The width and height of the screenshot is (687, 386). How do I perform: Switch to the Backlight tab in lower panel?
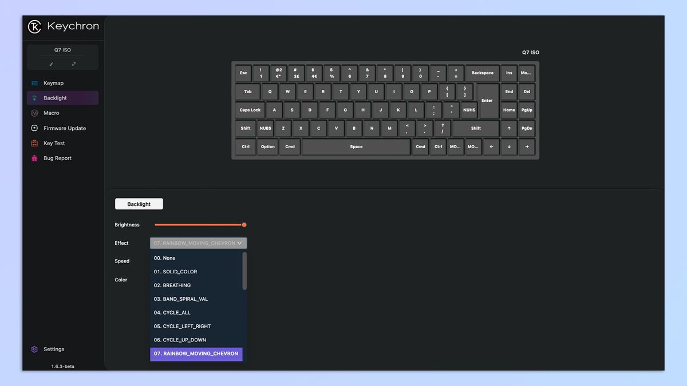[139, 204]
